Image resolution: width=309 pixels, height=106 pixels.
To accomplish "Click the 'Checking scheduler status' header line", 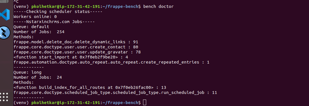I will (58, 12).
